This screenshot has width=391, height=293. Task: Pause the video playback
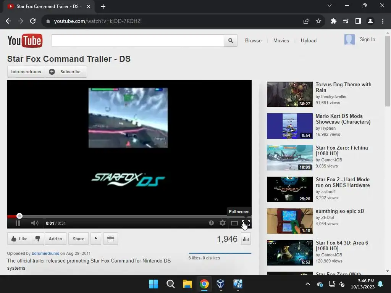(18, 223)
